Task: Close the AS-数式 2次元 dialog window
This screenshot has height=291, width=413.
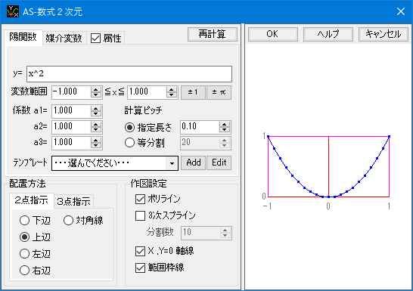Action: [401, 11]
